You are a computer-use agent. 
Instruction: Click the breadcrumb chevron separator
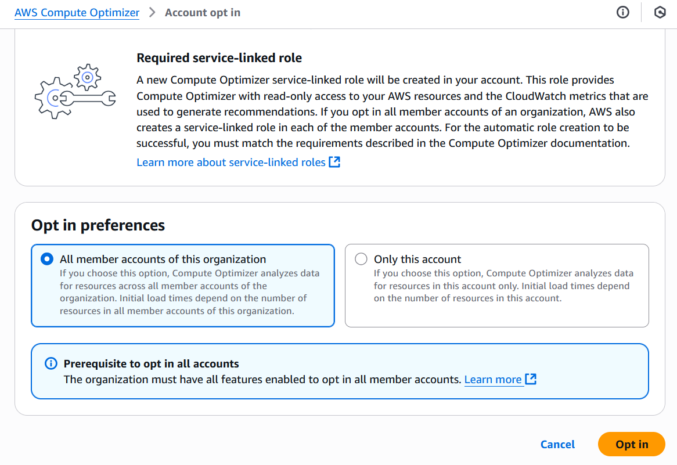click(x=152, y=13)
